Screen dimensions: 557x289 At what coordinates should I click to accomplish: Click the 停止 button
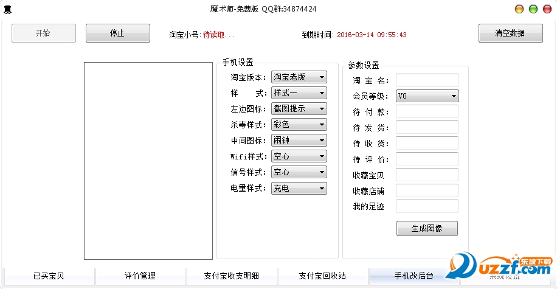coord(118,33)
